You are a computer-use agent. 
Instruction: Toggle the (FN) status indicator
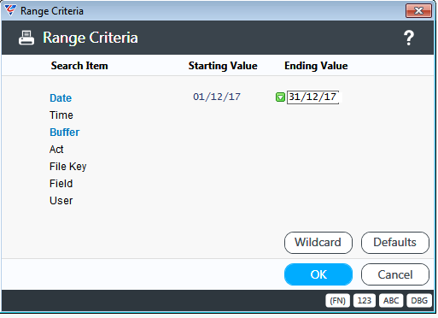337,301
